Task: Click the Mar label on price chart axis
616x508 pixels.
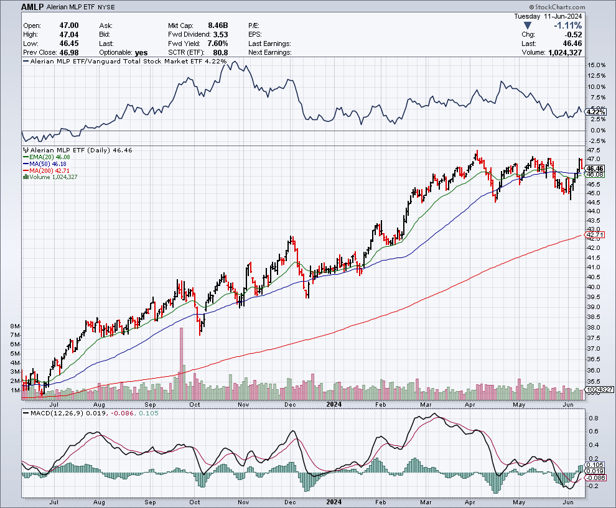Action: (426, 405)
